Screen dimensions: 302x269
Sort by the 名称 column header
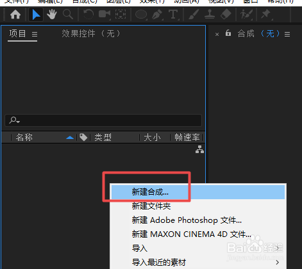tap(24, 137)
